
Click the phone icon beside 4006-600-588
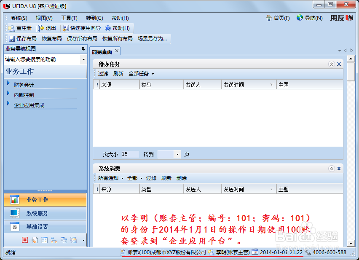click(x=308, y=252)
